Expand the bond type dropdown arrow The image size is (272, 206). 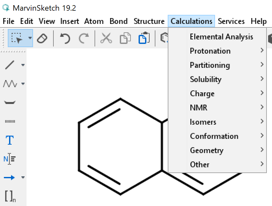click(x=23, y=65)
